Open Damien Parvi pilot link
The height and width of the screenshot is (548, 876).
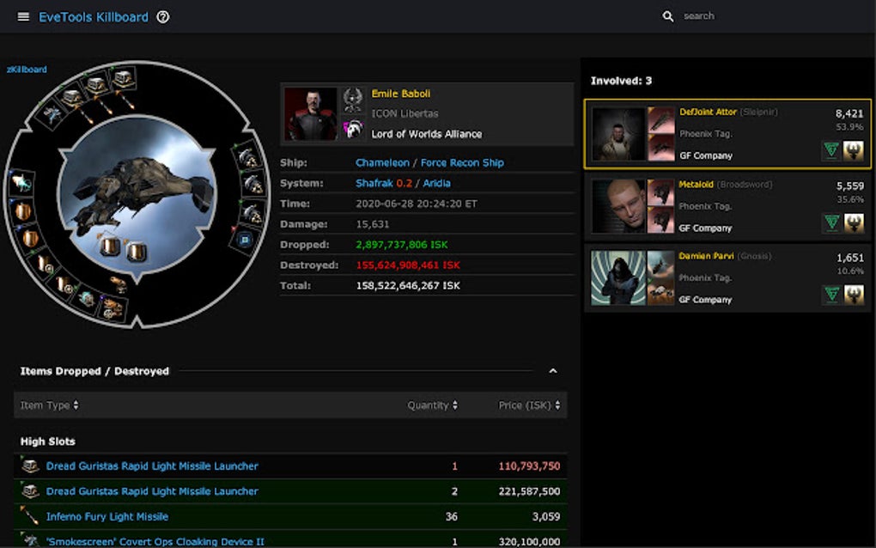(x=706, y=256)
